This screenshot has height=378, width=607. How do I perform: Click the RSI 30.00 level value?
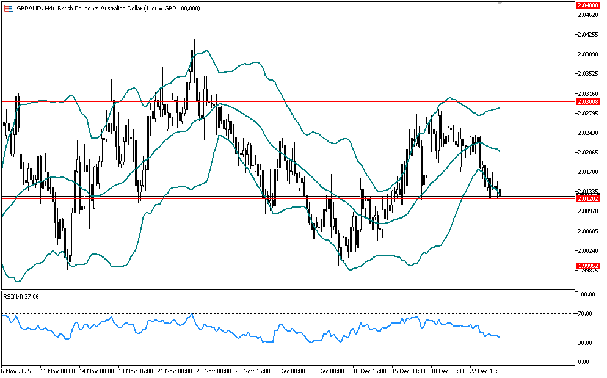coord(586,343)
